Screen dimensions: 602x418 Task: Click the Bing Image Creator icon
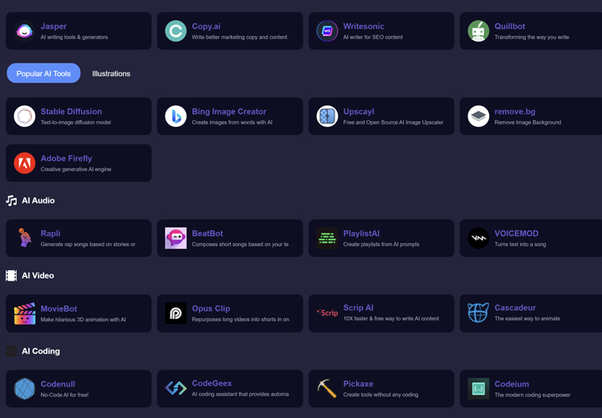point(176,116)
